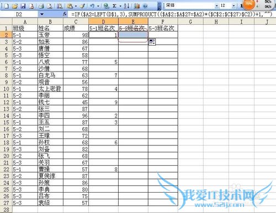Select the 成绩 header cell
Screen dimensions: 276x213
[x=76, y=28]
